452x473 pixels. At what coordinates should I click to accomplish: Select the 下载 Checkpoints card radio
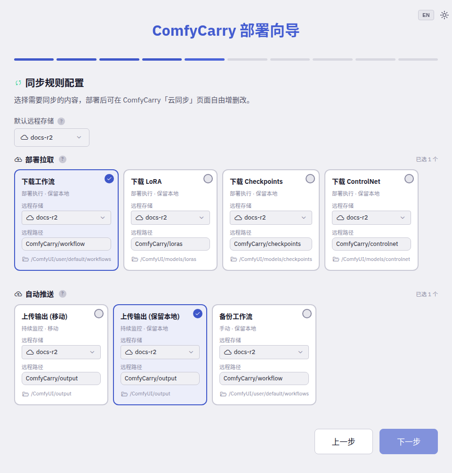310,179
